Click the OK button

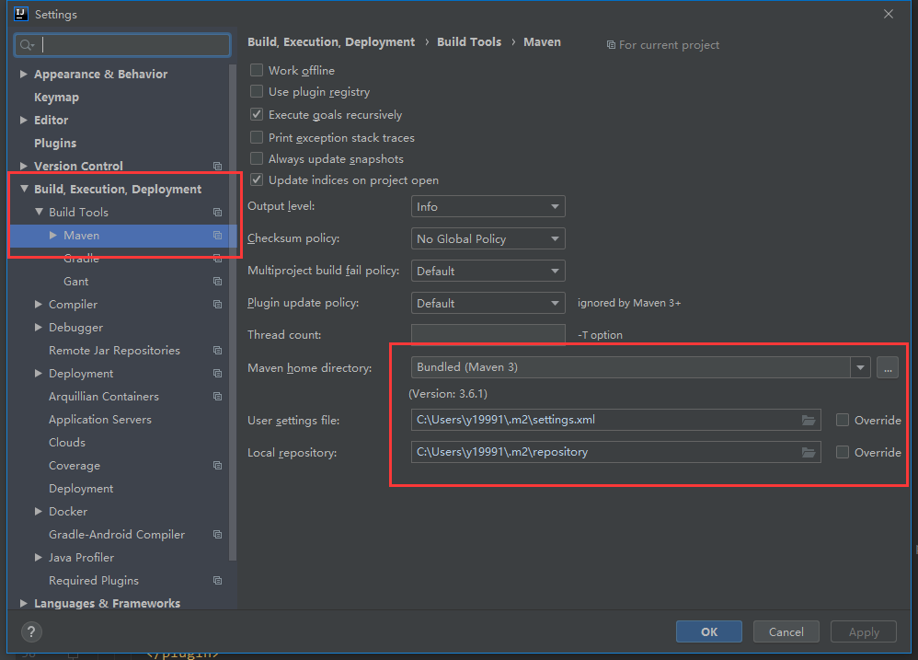point(709,631)
